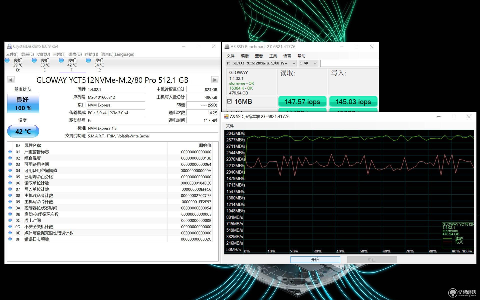Viewport: 480px width, 300px height.
Task: Click the CrystalDiskInfo title bar app icon
Action: pos(9,46)
